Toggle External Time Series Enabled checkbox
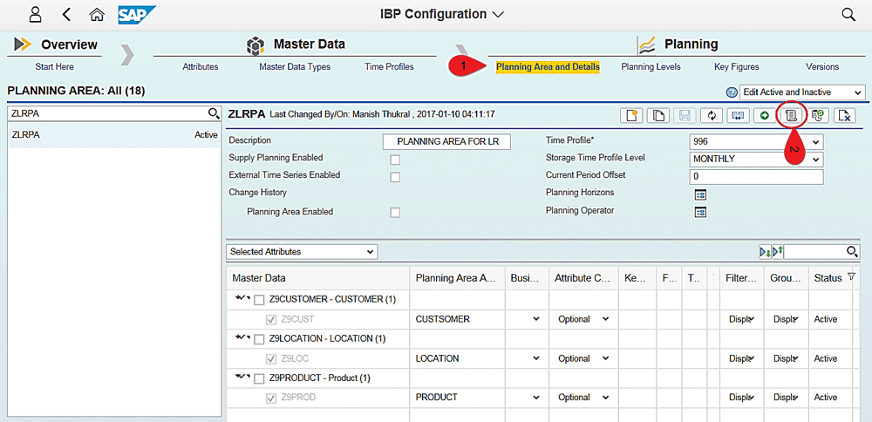This screenshot has height=422, width=872. pos(395,177)
